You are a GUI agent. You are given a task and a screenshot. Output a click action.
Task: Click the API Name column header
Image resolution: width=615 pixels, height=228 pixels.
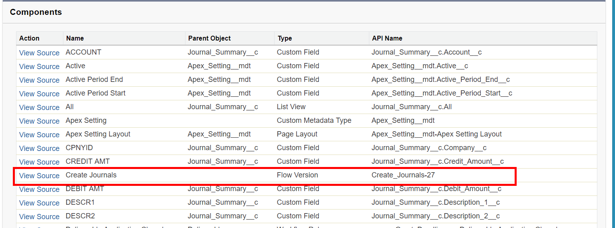coord(387,38)
